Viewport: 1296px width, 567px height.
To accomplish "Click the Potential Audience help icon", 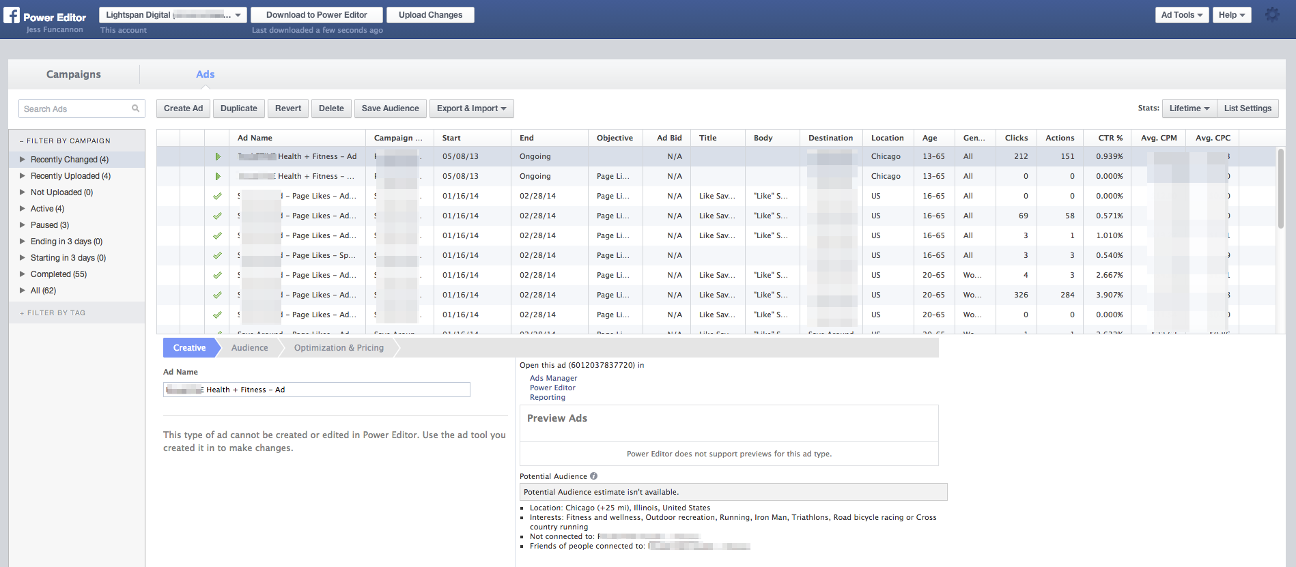I will tap(593, 476).
